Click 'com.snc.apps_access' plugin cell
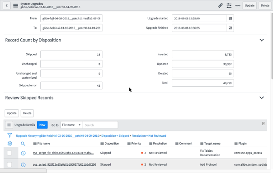The image size is (273, 173). point(248,153)
